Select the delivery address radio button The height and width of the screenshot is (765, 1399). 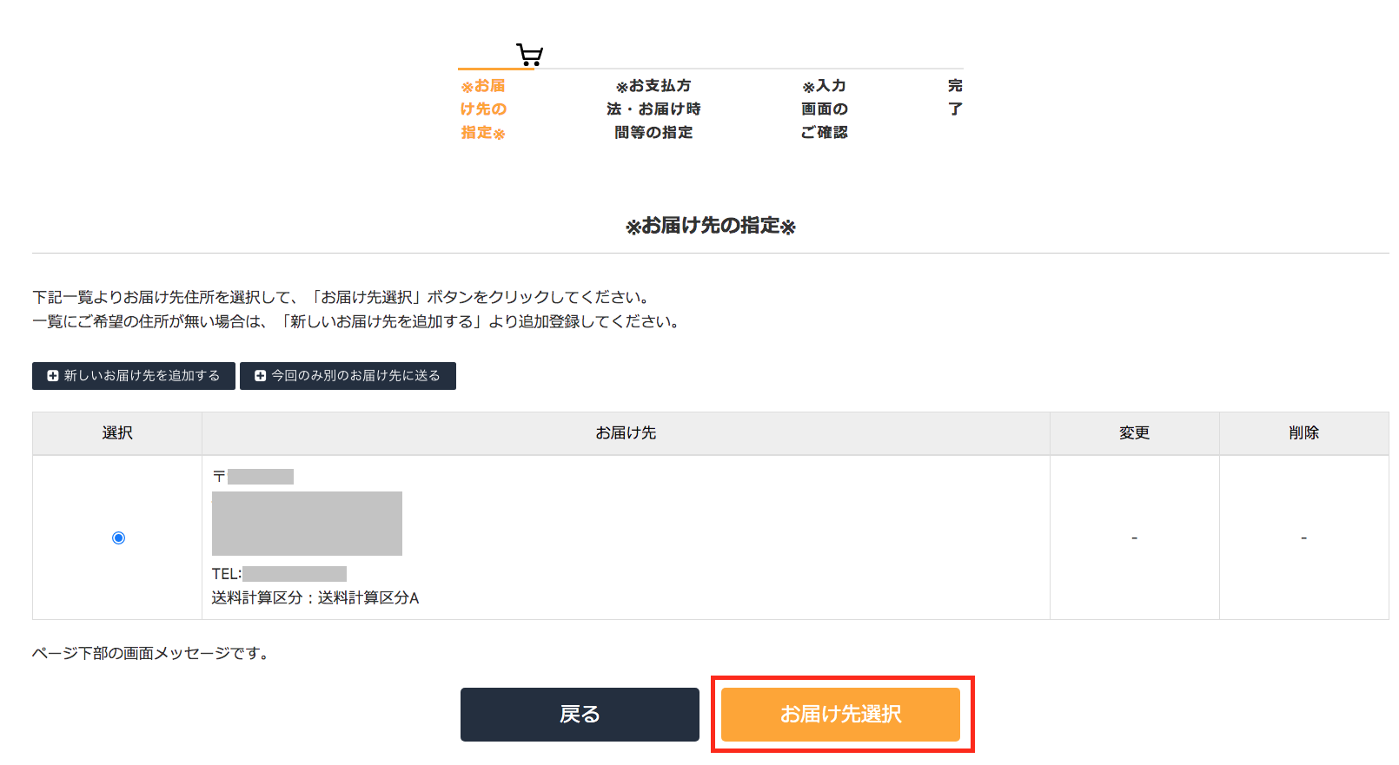pyautogui.click(x=119, y=538)
